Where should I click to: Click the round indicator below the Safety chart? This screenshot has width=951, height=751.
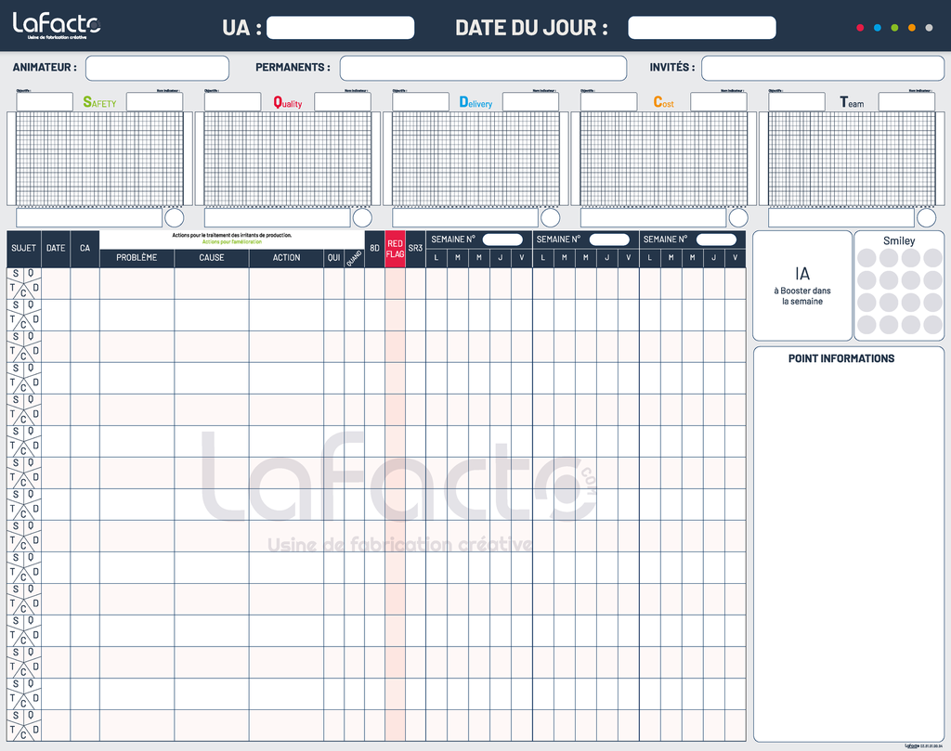174,217
